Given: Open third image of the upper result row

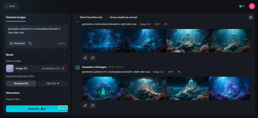Looking at the screenshot, I should click(187, 41).
